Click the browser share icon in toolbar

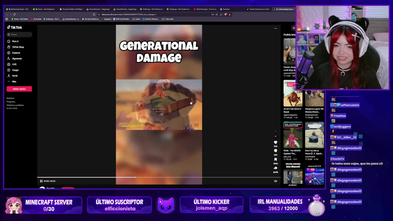pyautogui.click(x=221, y=14)
